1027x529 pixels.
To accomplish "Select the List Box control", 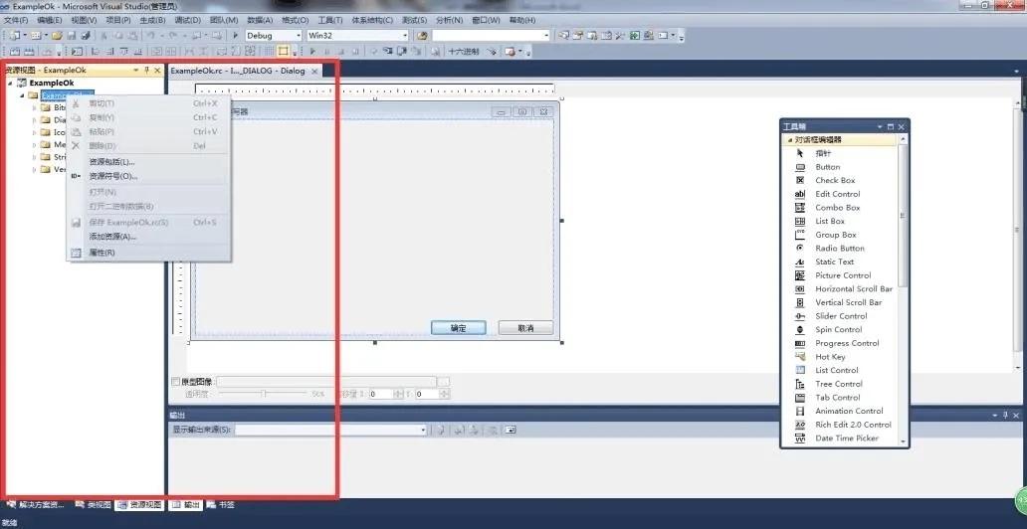I will click(x=840, y=222).
